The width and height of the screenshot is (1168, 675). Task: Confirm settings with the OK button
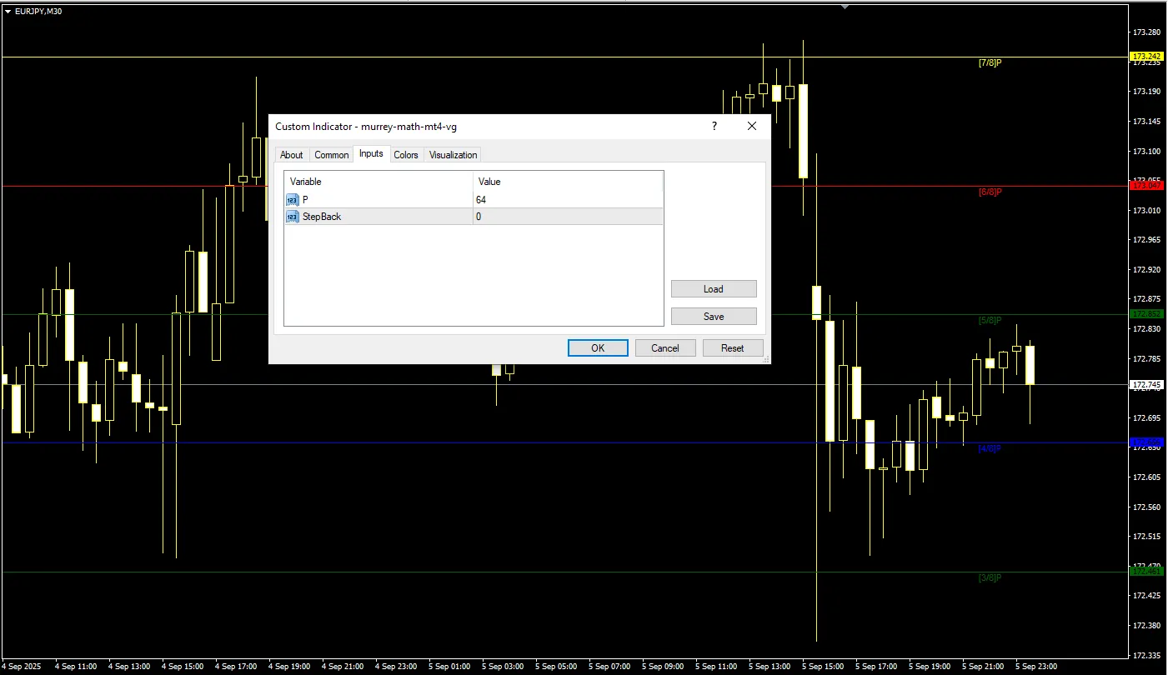[x=598, y=348]
